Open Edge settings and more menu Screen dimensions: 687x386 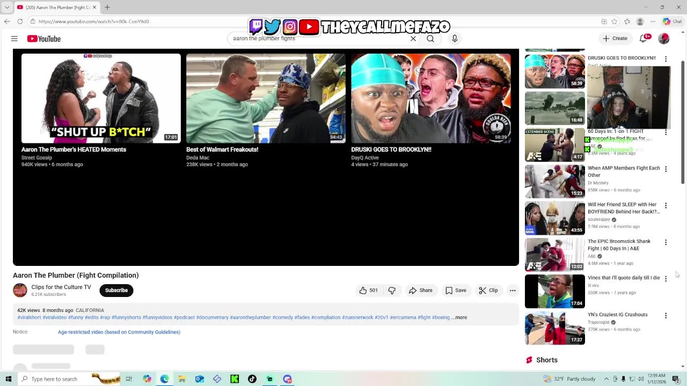pyautogui.click(x=653, y=21)
